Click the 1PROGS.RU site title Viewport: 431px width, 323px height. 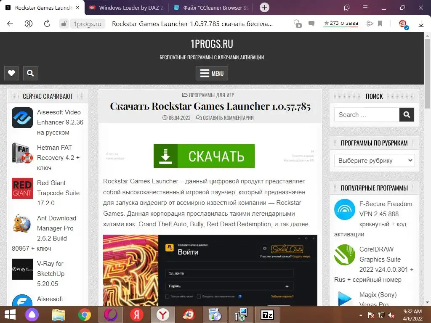pyautogui.click(x=212, y=44)
